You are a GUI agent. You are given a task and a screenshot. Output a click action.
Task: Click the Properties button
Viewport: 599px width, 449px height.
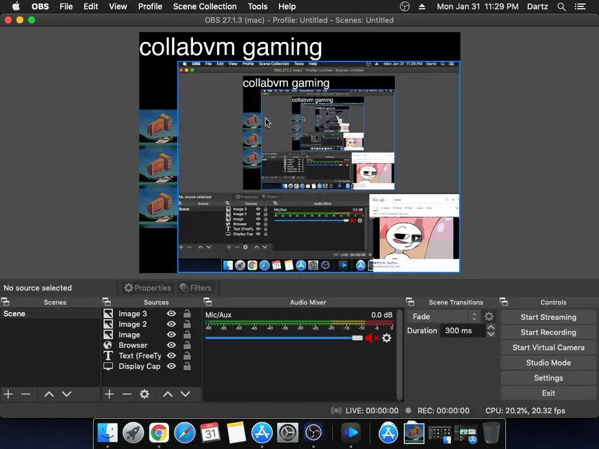point(147,288)
